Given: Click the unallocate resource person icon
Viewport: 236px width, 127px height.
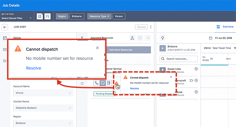Looking at the screenshot, I should pyautogui.click(x=132, y=38).
